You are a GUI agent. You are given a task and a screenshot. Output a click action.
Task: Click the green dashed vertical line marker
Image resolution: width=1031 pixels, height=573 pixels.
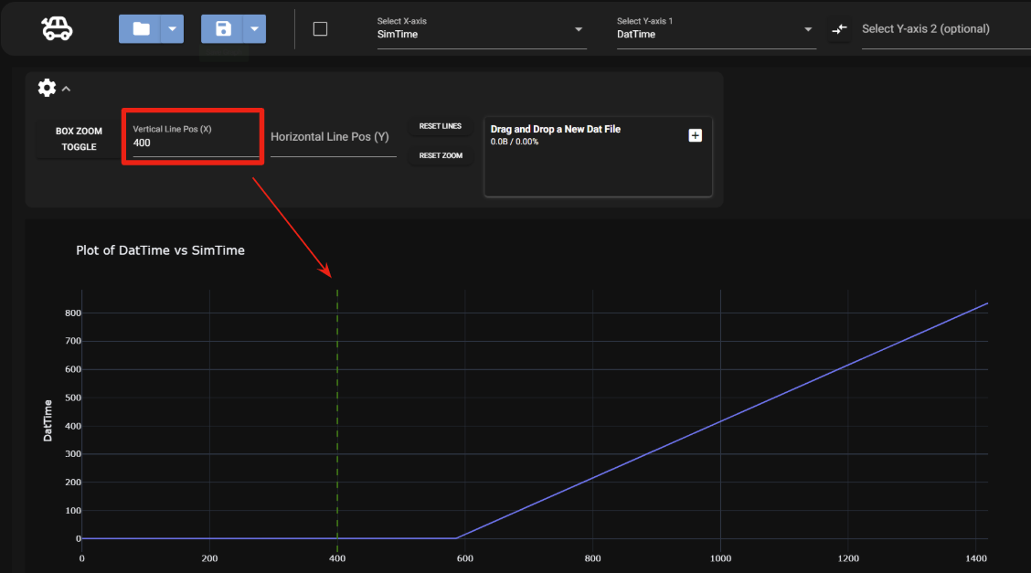tap(337, 411)
